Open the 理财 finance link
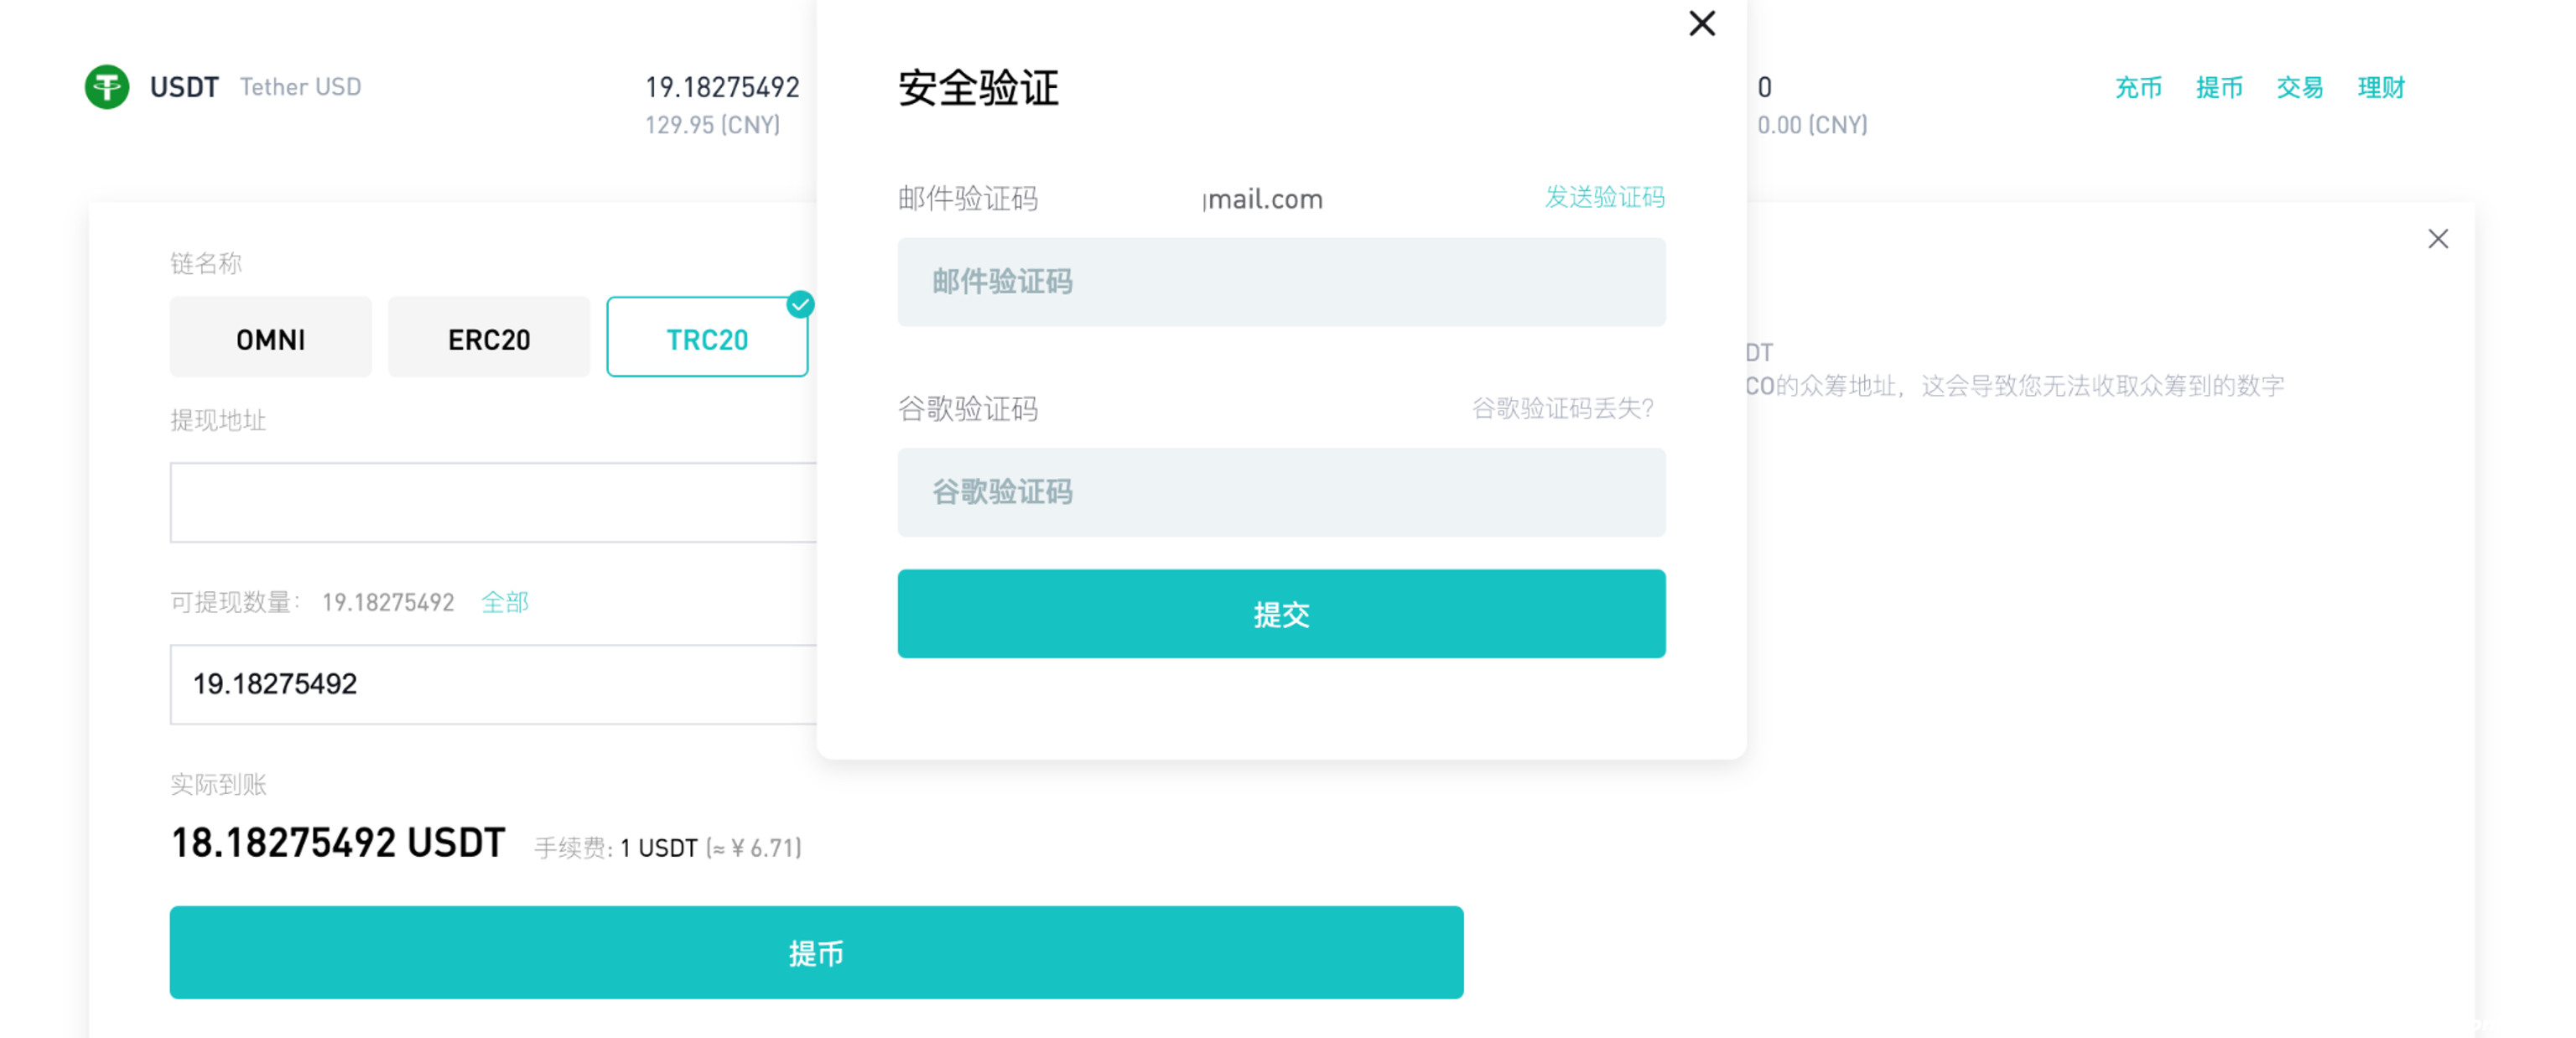This screenshot has width=2576, height=1038. [2380, 88]
